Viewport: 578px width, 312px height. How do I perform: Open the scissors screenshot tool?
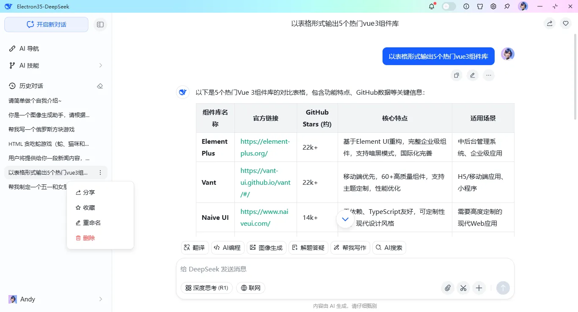[x=463, y=288]
